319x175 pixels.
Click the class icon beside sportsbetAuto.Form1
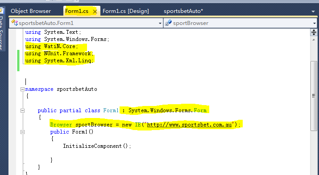(x=14, y=23)
